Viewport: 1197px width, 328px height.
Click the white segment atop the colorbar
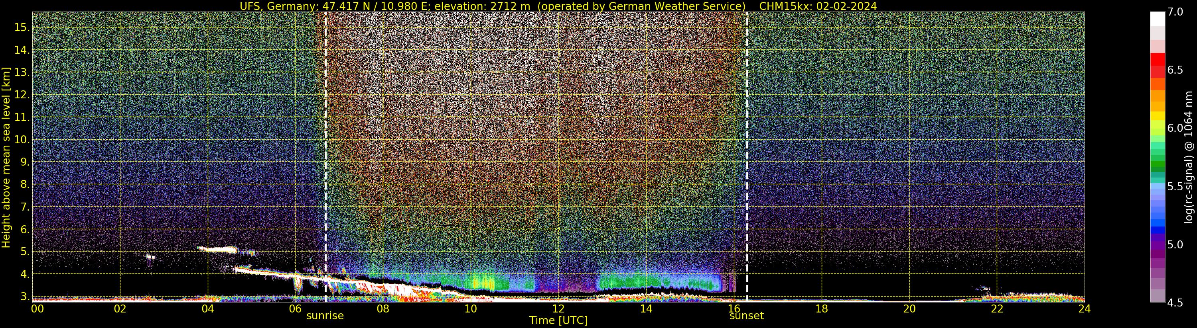(1158, 19)
